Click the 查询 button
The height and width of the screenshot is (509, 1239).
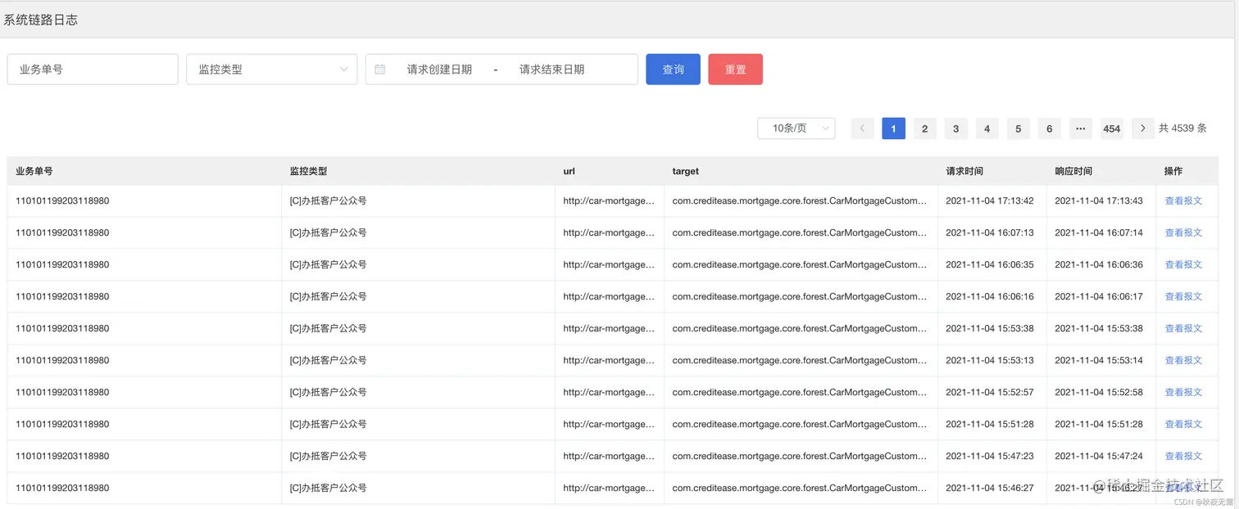pos(673,70)
